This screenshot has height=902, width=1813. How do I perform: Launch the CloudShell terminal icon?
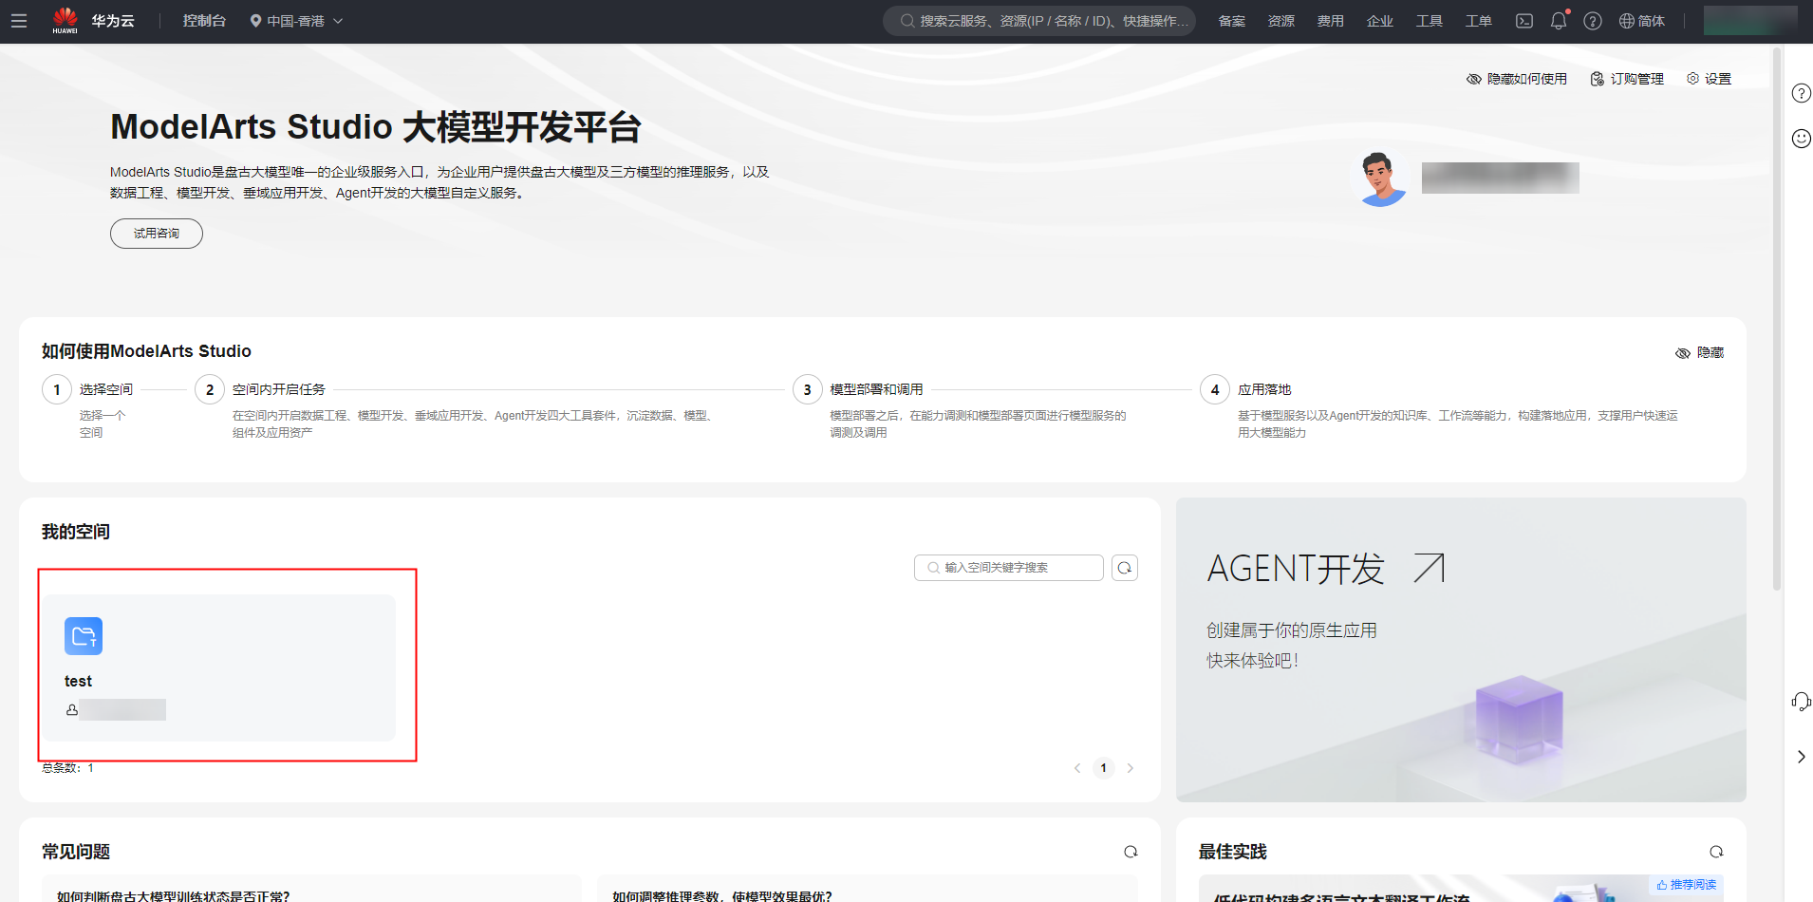pyautogui.click(x=1524, y=21)
